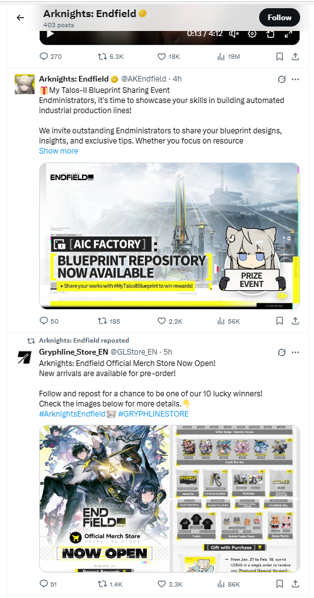The image size is (314, 598).
Task: Open the #GRYPHLINESTORE hashtag
Action: [153, 414]
